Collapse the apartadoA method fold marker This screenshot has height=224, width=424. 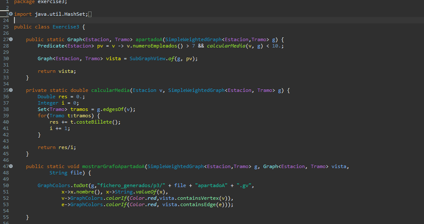coord(11,39)
